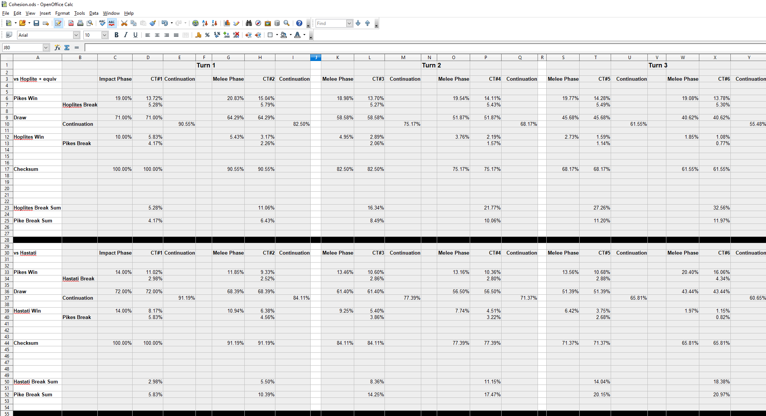Open the Chart insert tool
Viewport: 766px width, 416px height.
227,23
